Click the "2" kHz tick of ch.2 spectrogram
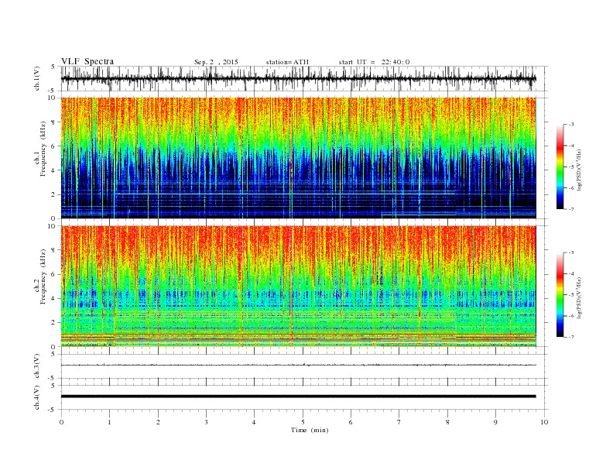613x474 pixels. 54,323
